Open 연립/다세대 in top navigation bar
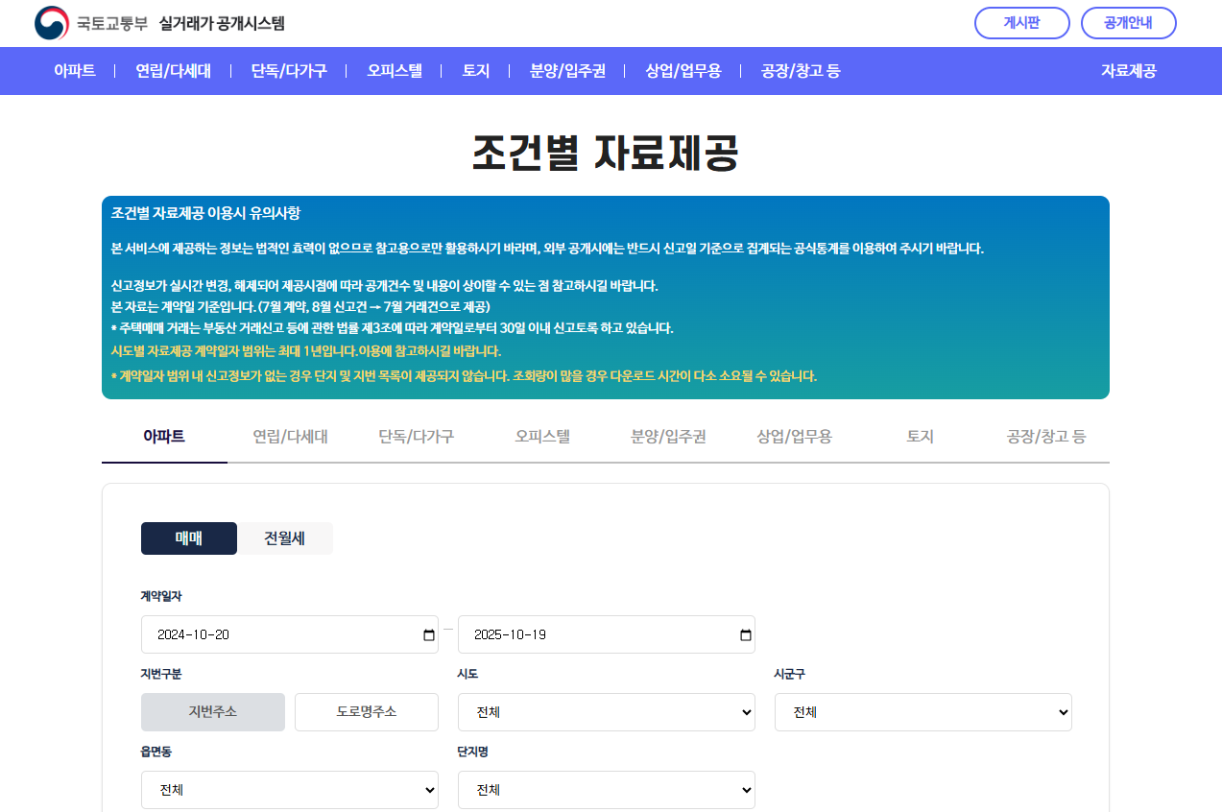The image size is (1222, 812). coord(173,71)
